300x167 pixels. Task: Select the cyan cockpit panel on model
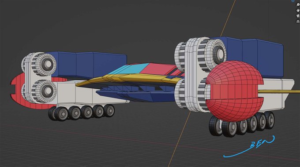tap(128, 69)
